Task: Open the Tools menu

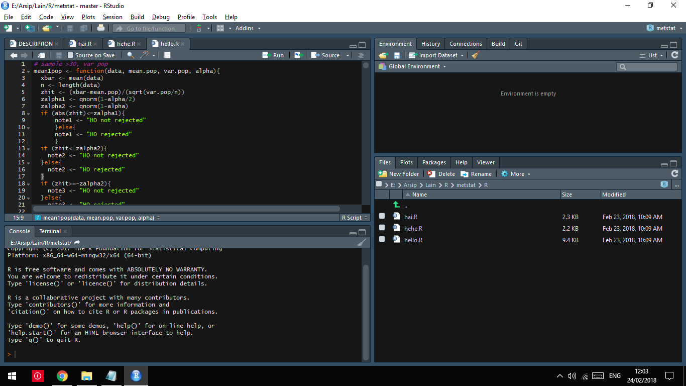Action: tap(209, 17)
